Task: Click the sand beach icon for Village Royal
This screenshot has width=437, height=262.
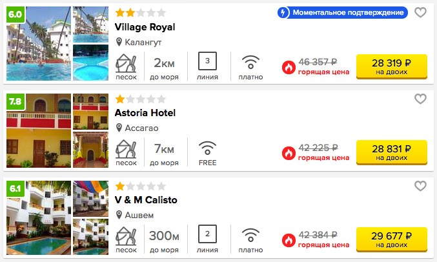Action: pyautogui.click(x=126, y=63)
